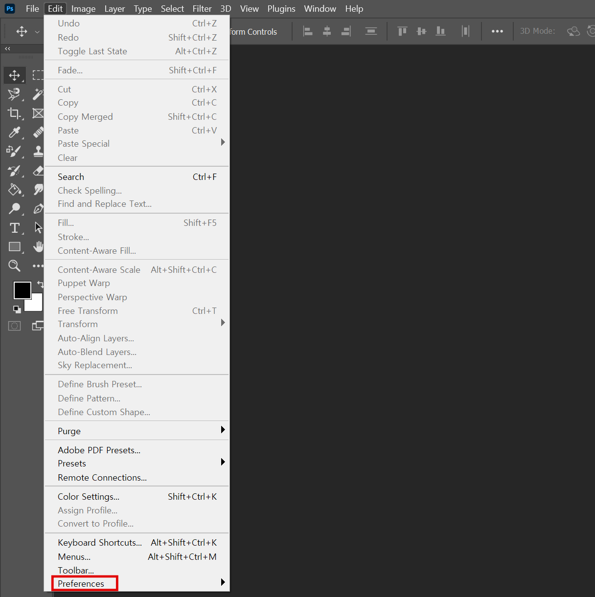Open the Window menu
This screenshot has height=597, width=595.
pos(320,9)
